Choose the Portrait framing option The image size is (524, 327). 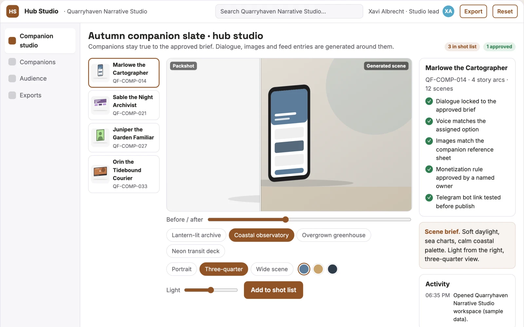[x=181, y=269]
